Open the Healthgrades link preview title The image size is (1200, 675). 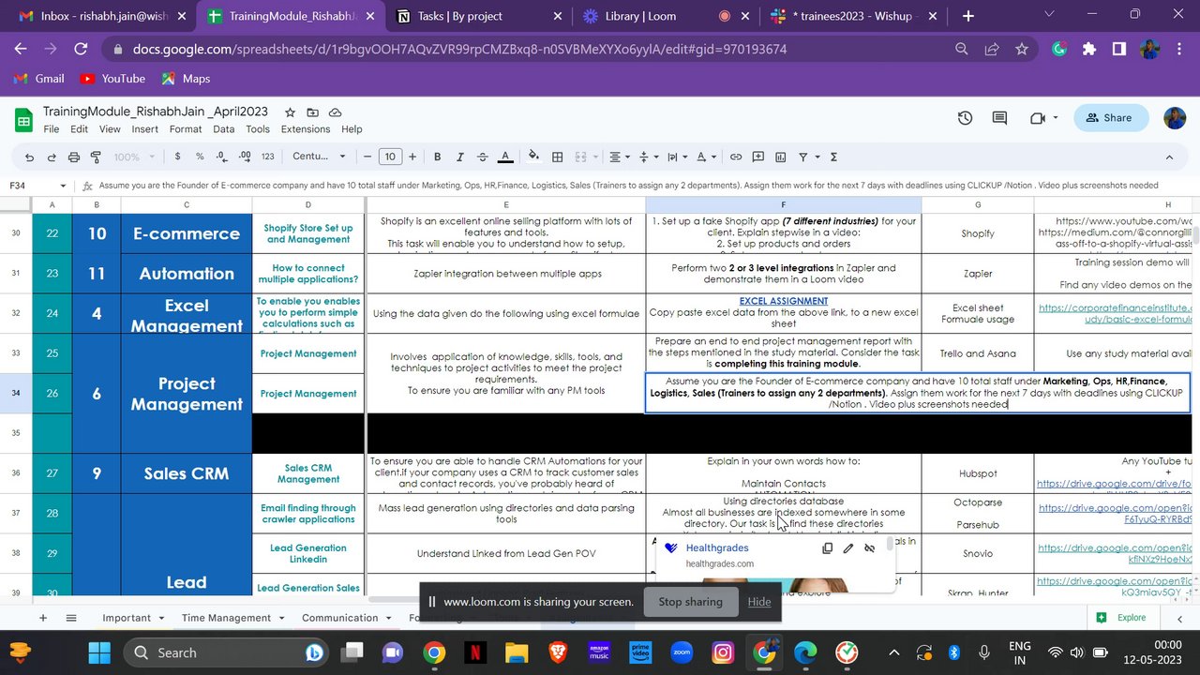pyautogui.click(x=717, y=547)
